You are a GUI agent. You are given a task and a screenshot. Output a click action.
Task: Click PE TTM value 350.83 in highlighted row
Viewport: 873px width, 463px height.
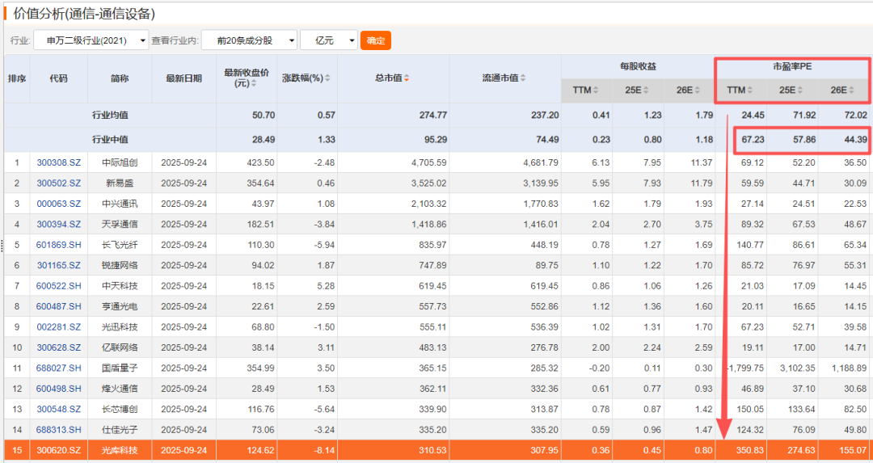[x=750, y=450]
